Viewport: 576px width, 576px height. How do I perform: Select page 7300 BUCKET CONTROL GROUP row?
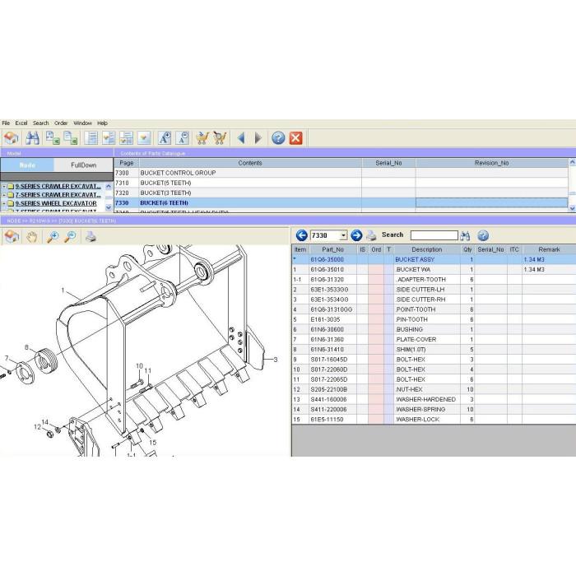(x=341, y=173)
